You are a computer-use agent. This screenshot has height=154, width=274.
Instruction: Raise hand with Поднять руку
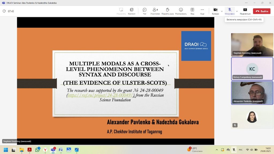pyautogui.click(x=168, y=11)
